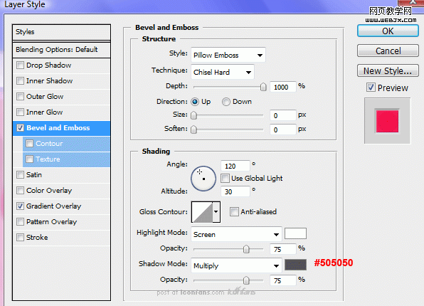Enable the Contour checkbox
This screenshot has height=306, width=424.
point(29,144)
